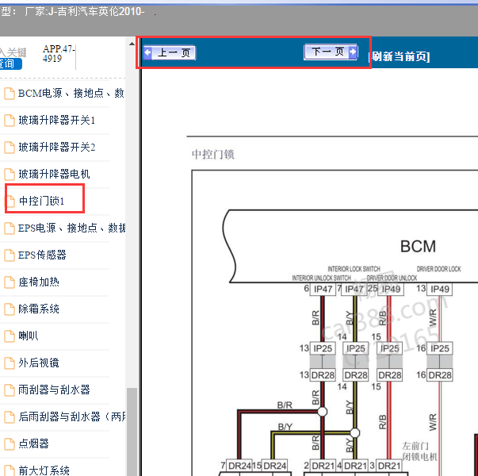Click file icon beside 喇叭

[10, 336]
